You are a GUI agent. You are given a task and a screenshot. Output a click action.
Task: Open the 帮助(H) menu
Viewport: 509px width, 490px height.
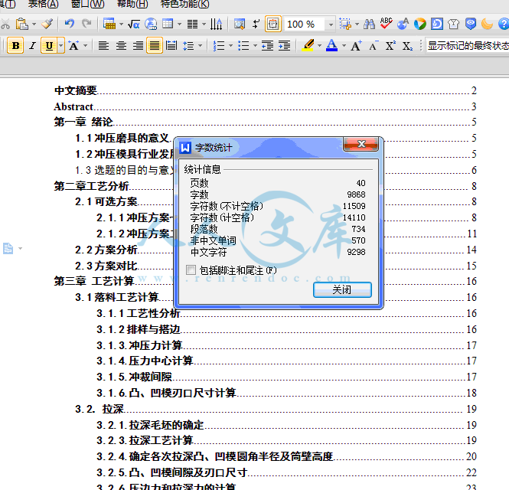coord(132,4)
